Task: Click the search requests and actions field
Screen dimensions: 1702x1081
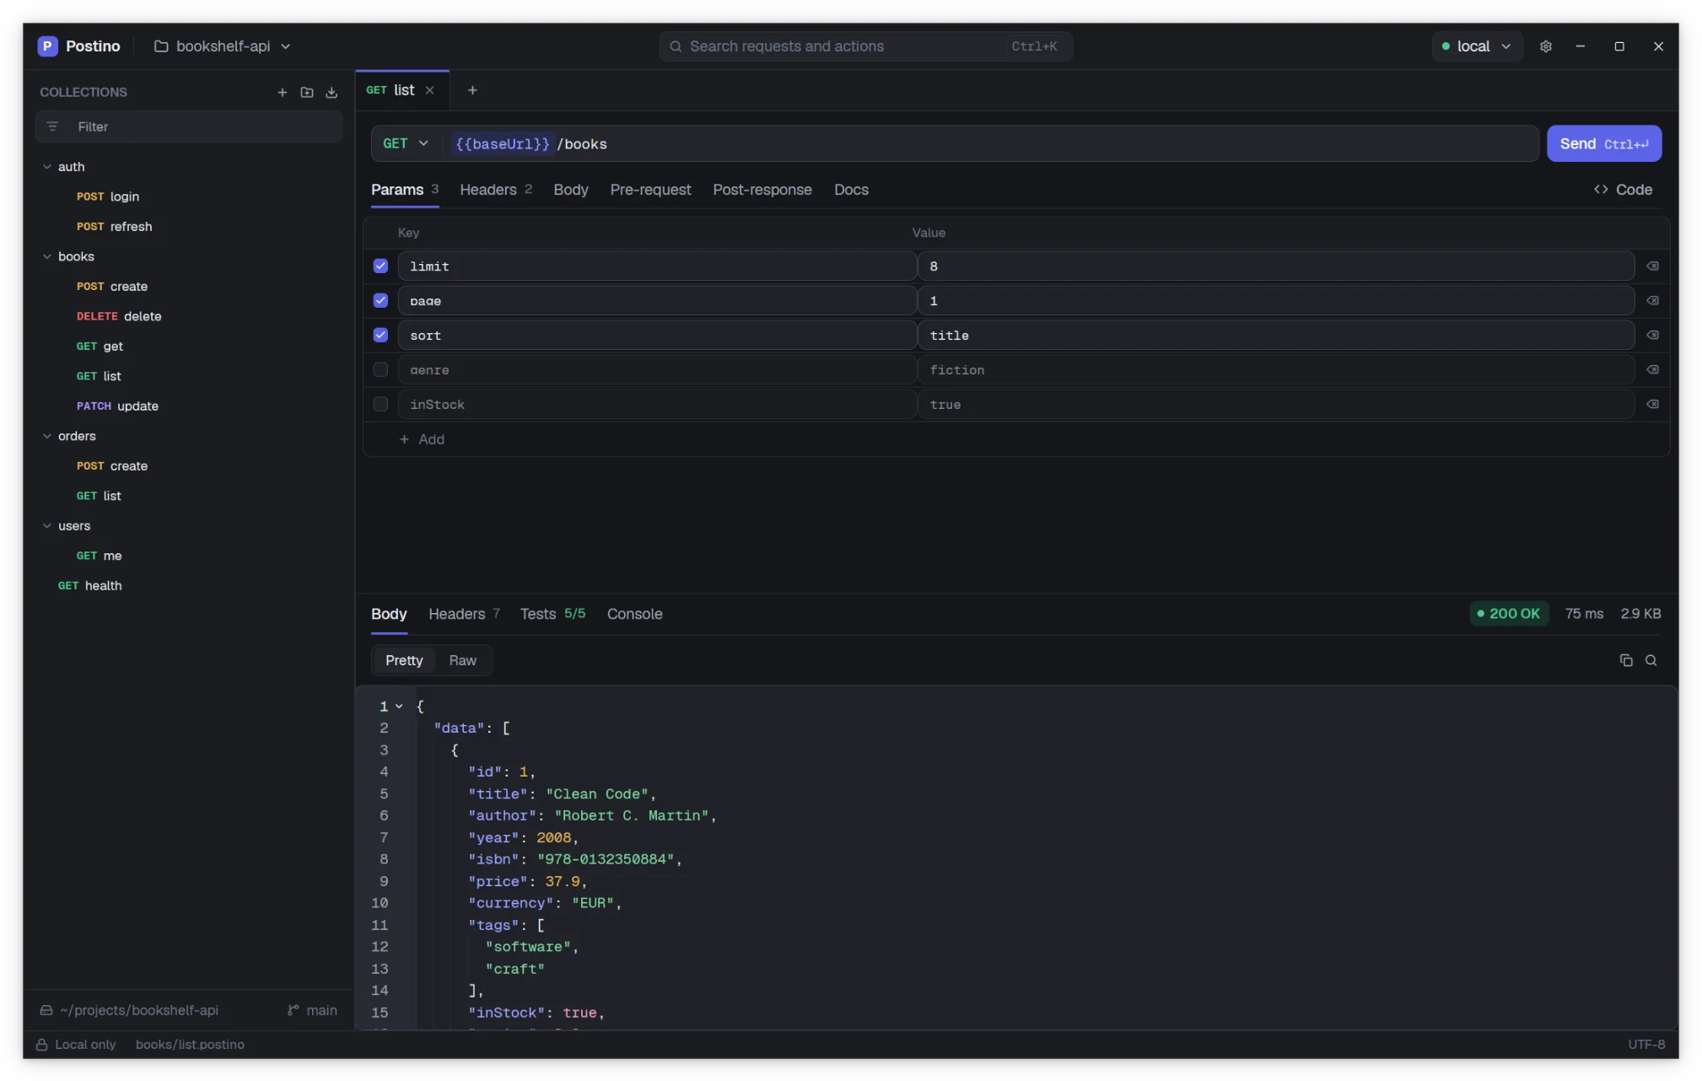Action: coord(866,46)
